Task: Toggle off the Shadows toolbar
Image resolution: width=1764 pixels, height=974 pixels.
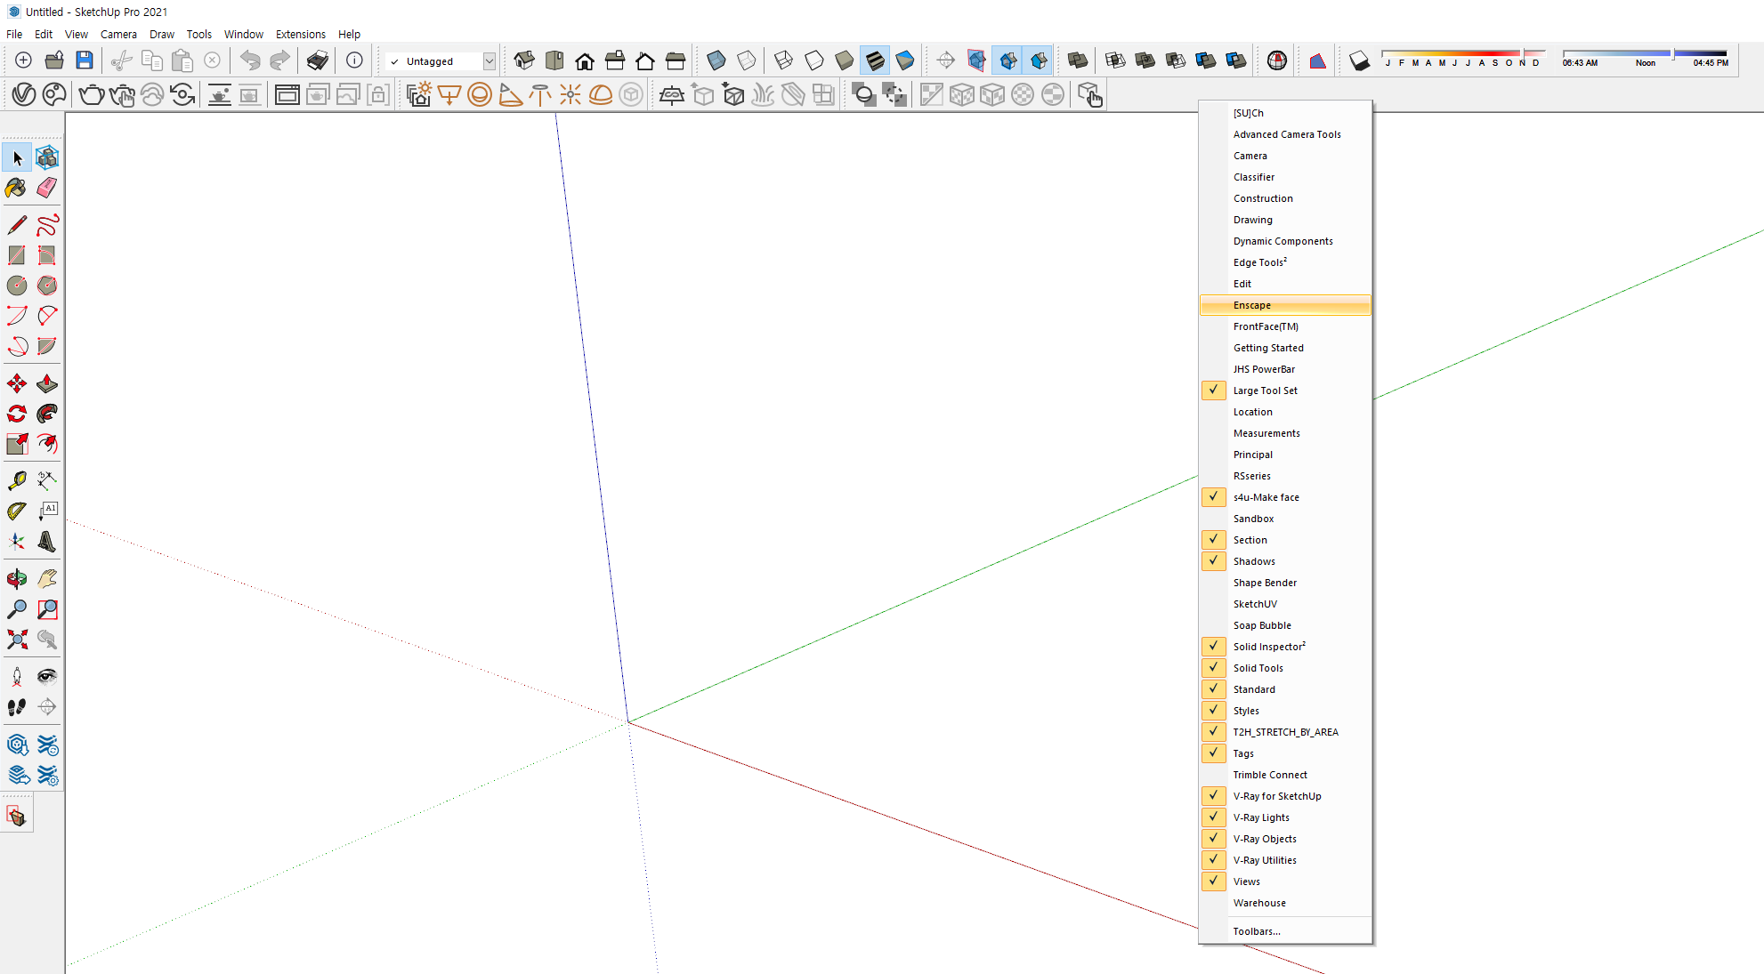Action: coord(1253,561)
